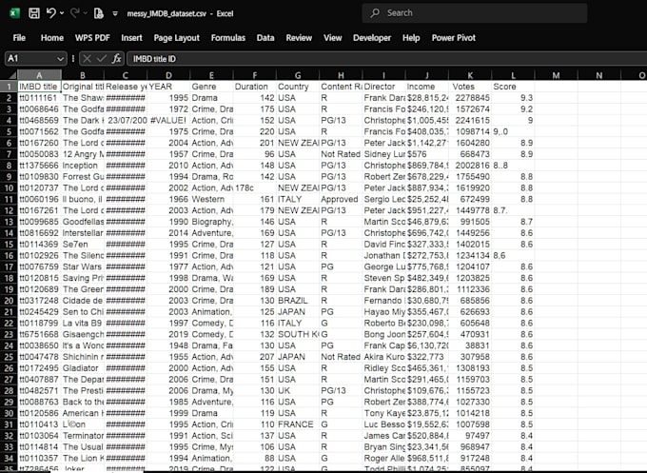Click the Approved content rating cell
This screenshot has height=473, width=647.
(341, 199)
